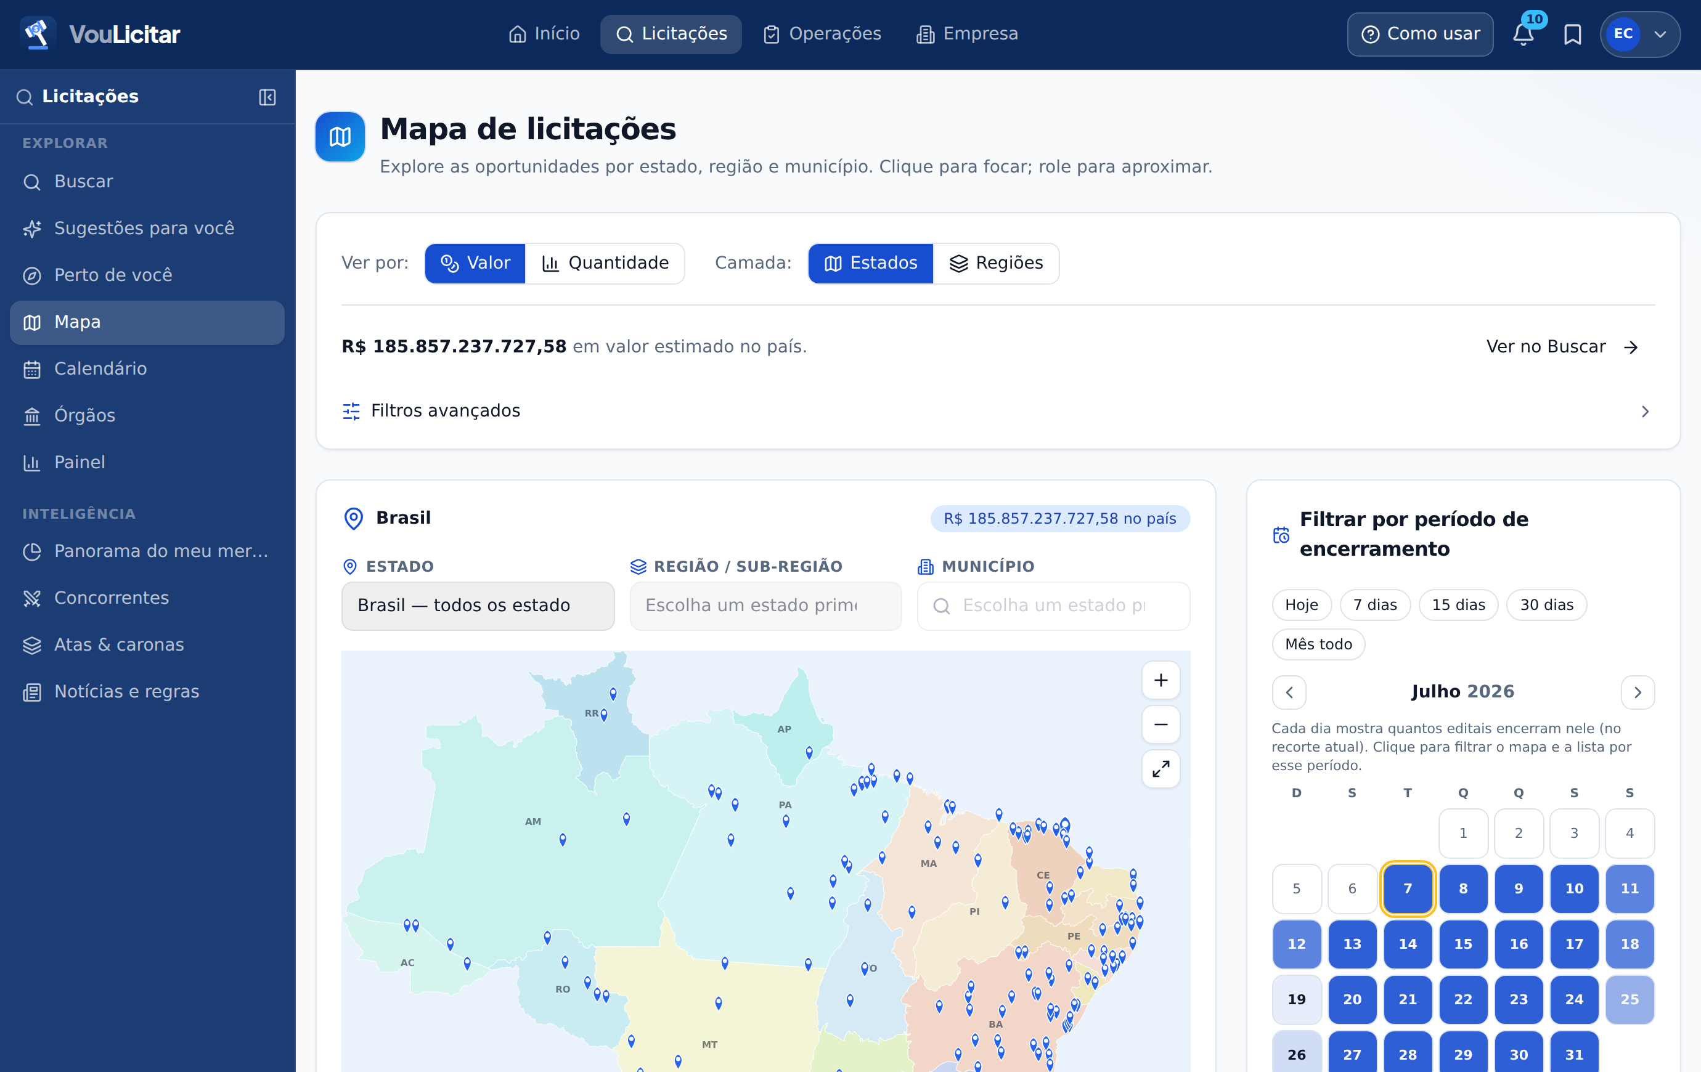The image size is (1701, 1072).
Task: Select day 31 in July calendar
Action: click(1574, 1054)
